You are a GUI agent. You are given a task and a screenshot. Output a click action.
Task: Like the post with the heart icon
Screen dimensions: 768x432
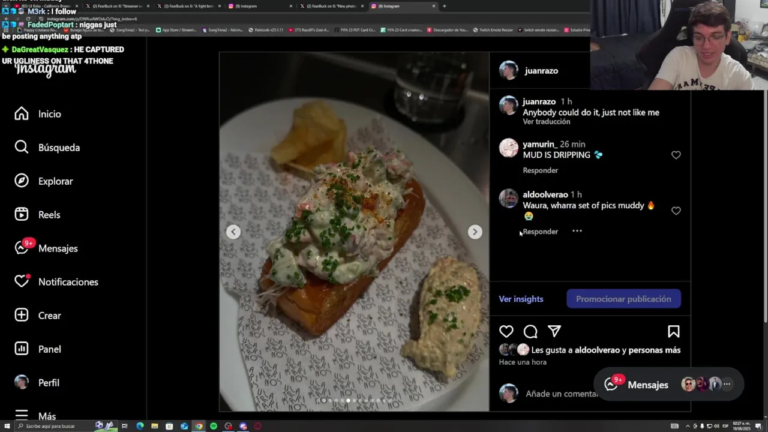coord(506,331)
